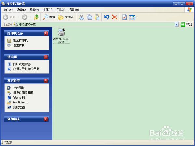Click the blue help circle icon

(9, 69)
